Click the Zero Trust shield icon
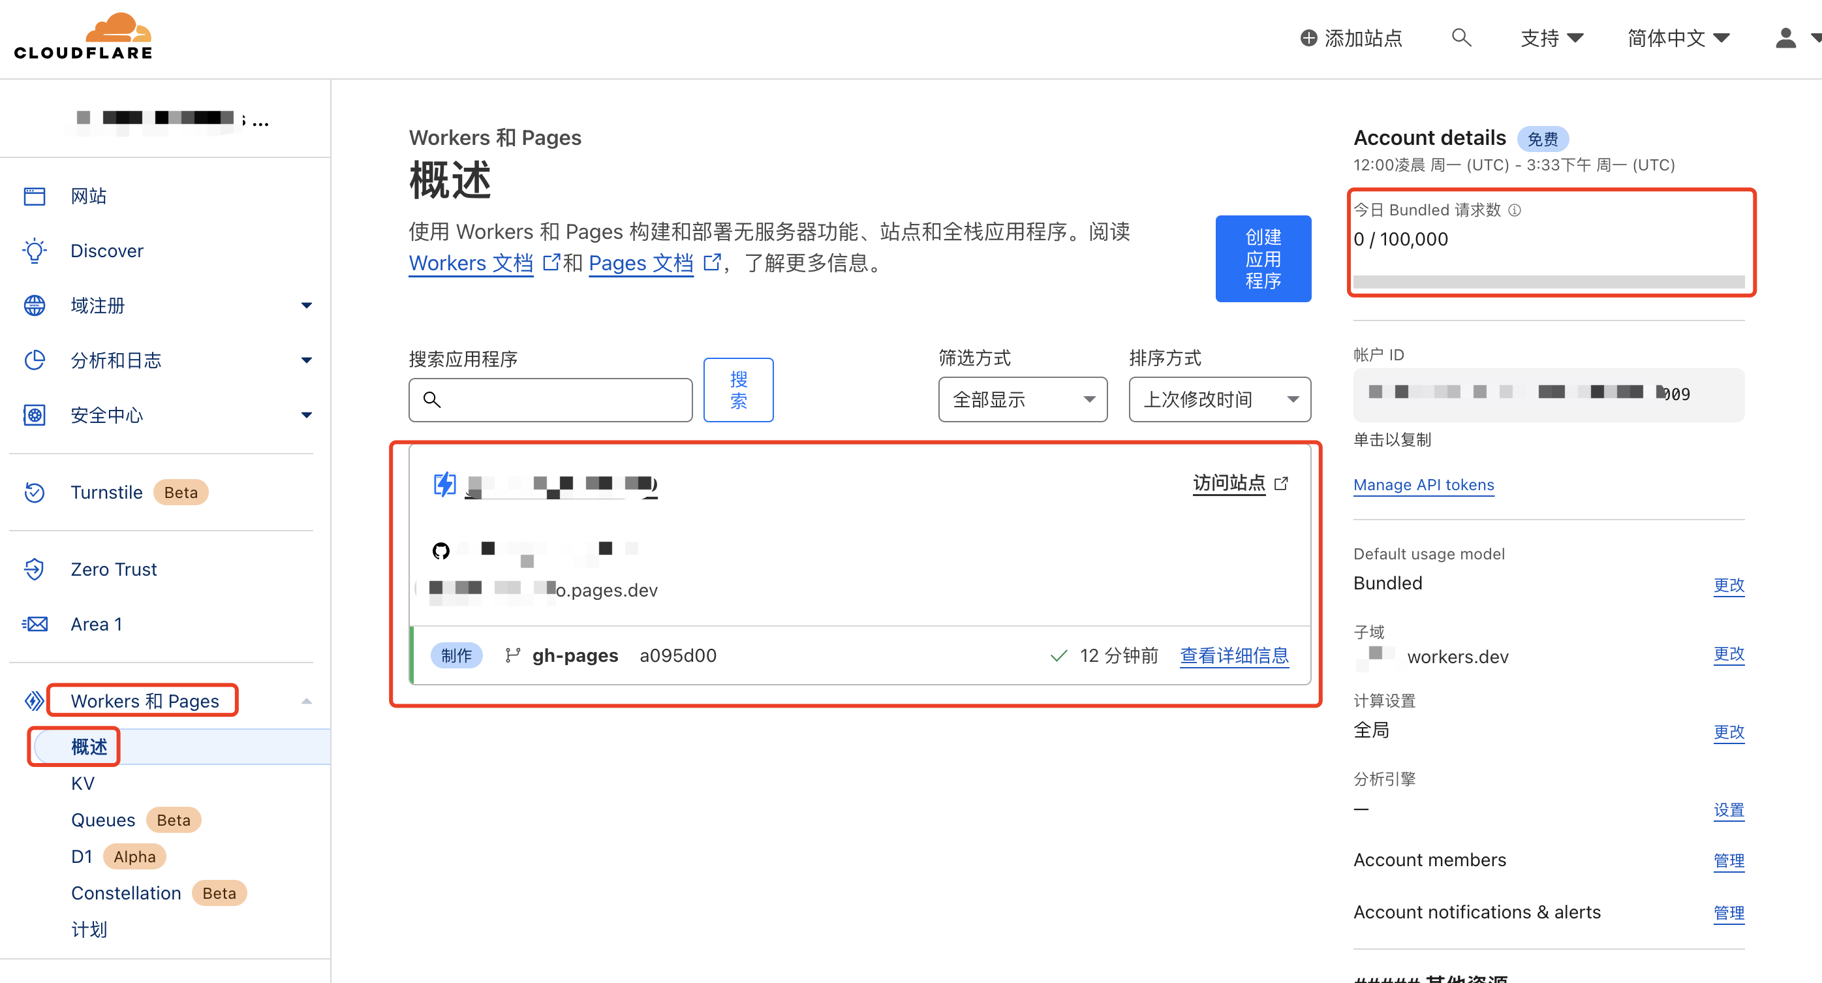Image resolution: width=1822 pixels, height=983 pixels. coord(35,569)
